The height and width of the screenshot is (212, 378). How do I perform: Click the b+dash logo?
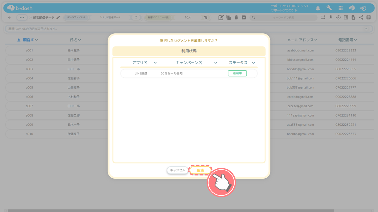point(20,8)
